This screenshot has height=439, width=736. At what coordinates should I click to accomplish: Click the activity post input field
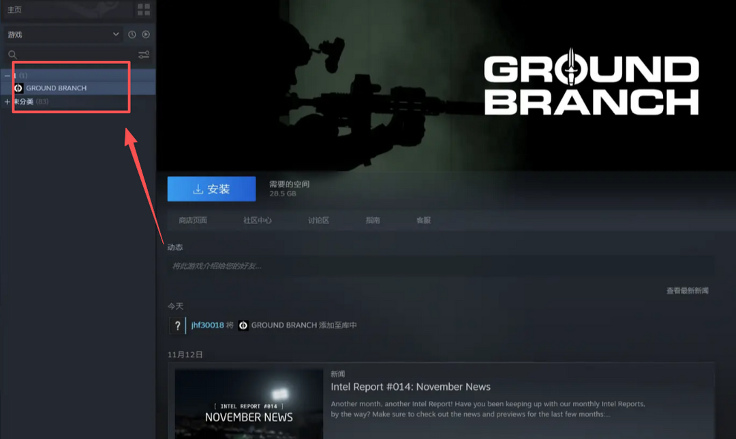(x=440, y=265)
